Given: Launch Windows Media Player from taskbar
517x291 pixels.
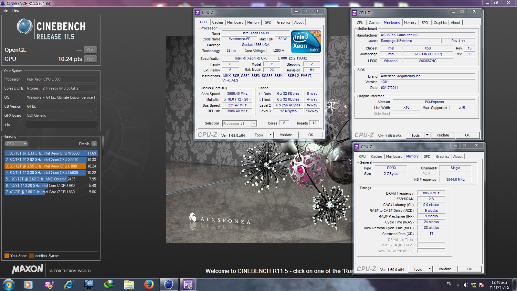Looking at the screenshot, I should 28,285.
